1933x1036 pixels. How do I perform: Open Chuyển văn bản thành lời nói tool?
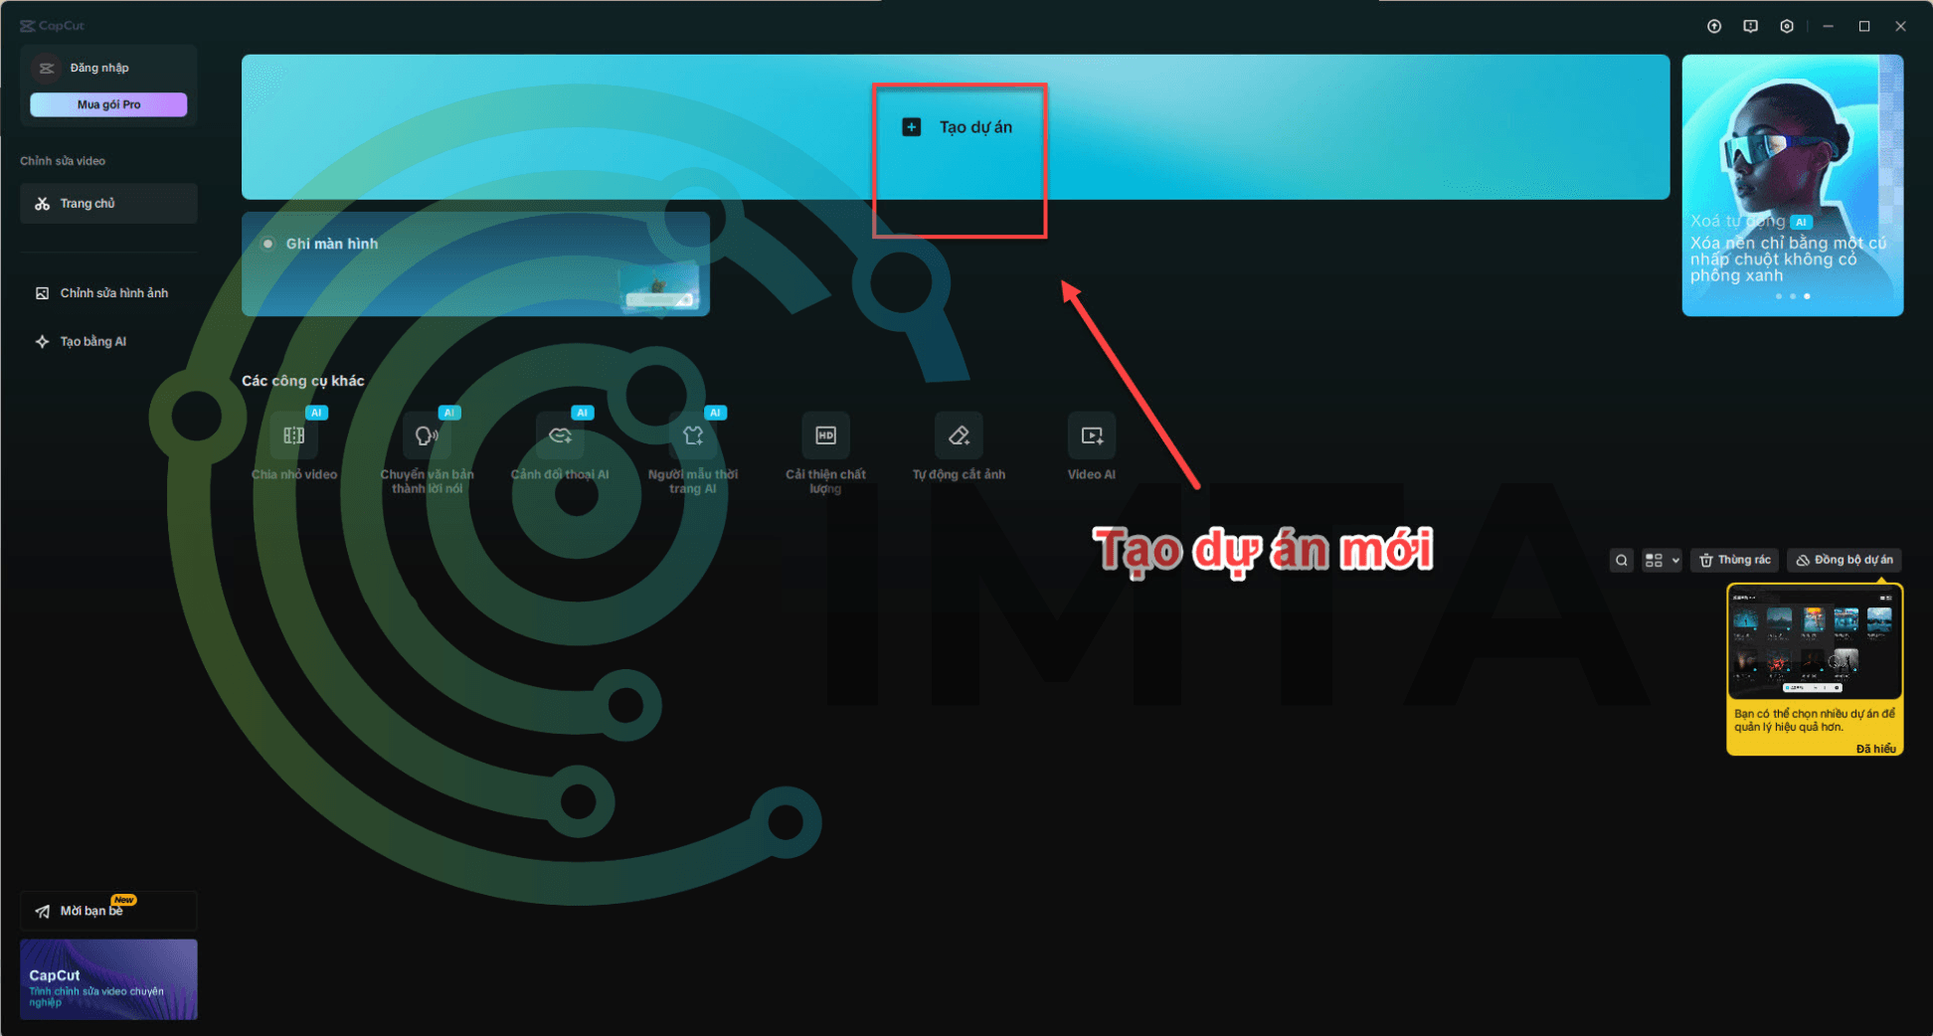427,436
